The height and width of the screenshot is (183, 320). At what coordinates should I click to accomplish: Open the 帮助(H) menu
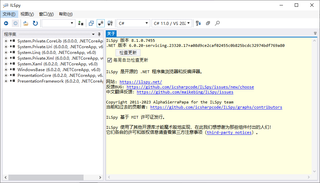tap(66, 14)
